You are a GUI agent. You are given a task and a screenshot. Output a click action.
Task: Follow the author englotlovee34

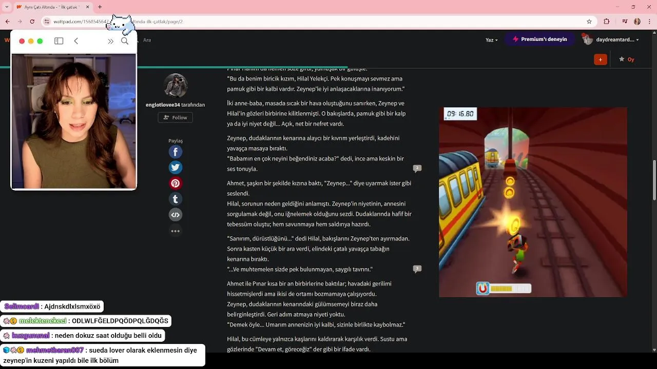click(176, 117)
